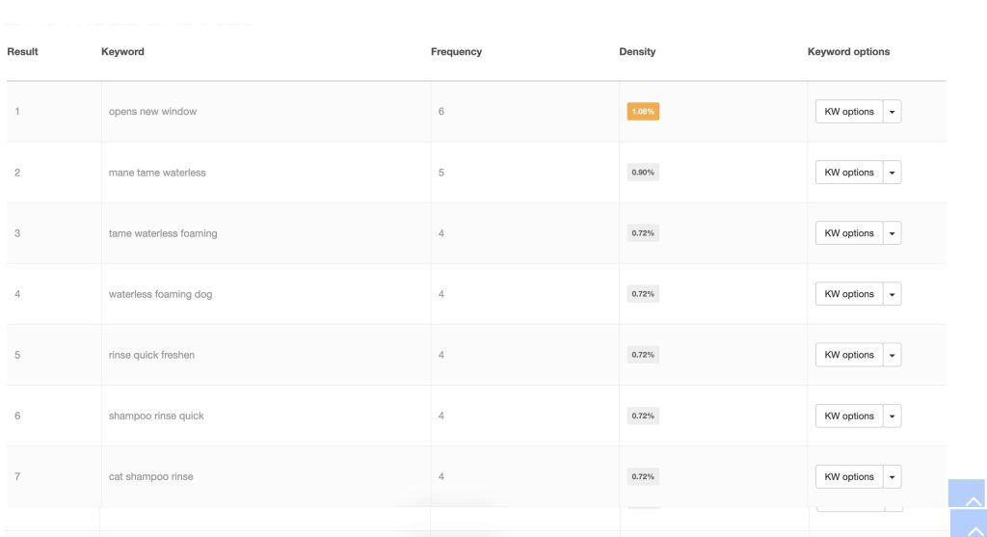Viewport: 987px width, 537px height.
Task: Open dropdown caret for shampoo rinse quick
Action: pos(893,416)
